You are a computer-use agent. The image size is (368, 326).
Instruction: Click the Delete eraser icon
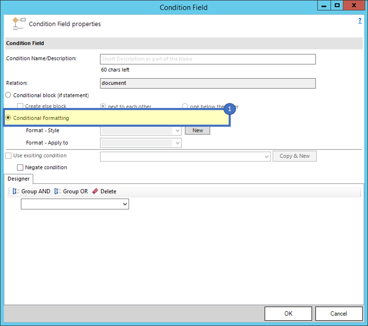point(95,191)
